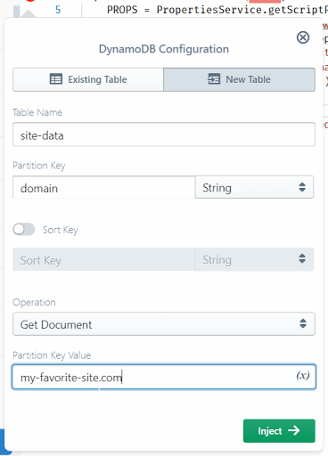Click the green Inject button
This screenshot has height=456, width=328.
279,431
